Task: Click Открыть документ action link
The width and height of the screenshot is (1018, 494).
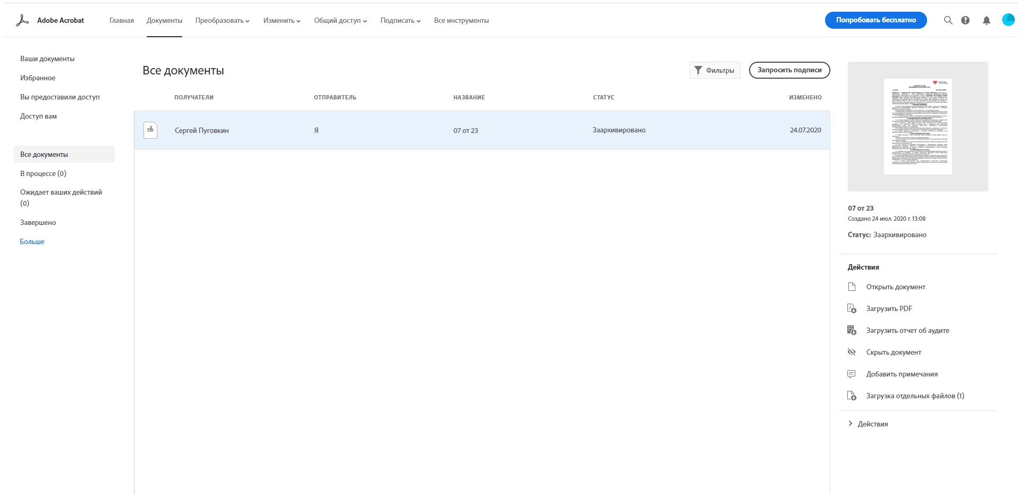Action: (896, 287)
